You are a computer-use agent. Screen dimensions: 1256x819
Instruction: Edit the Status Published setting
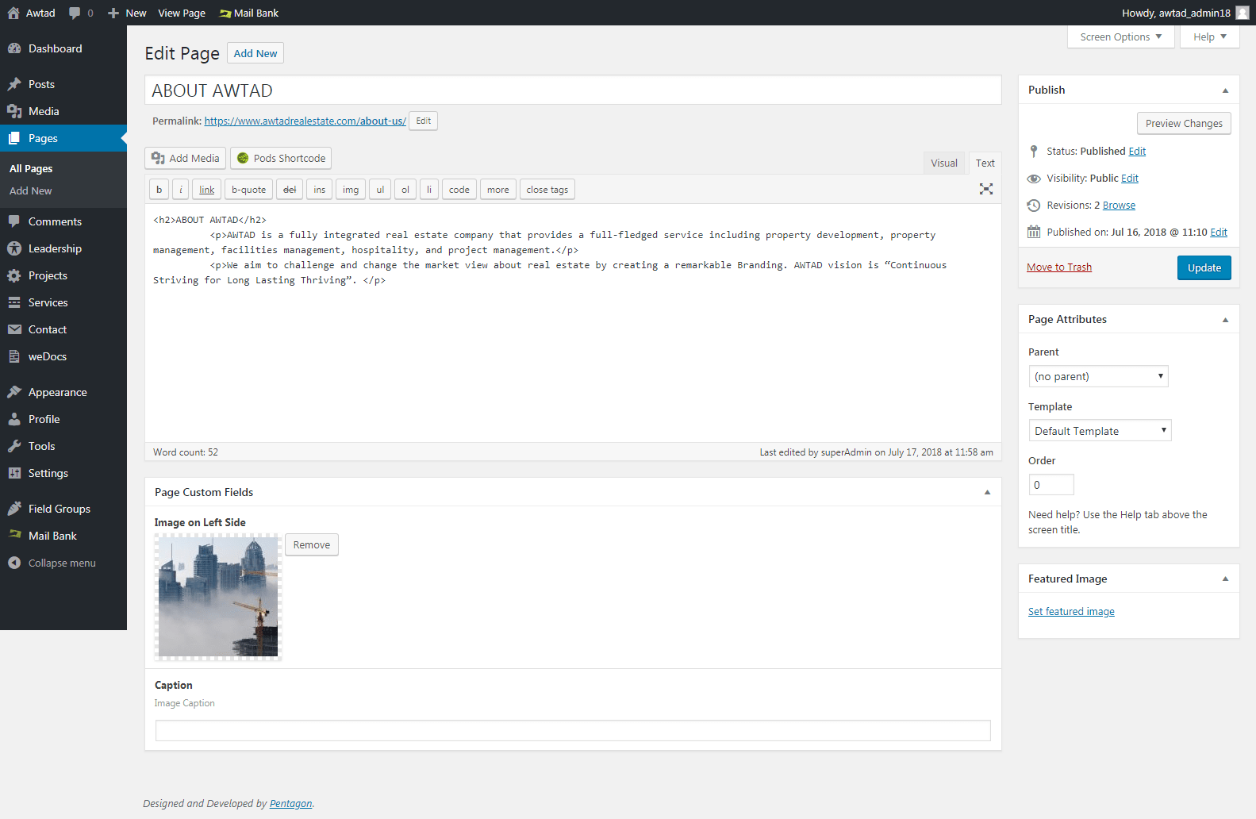[x=1137, y=152]
